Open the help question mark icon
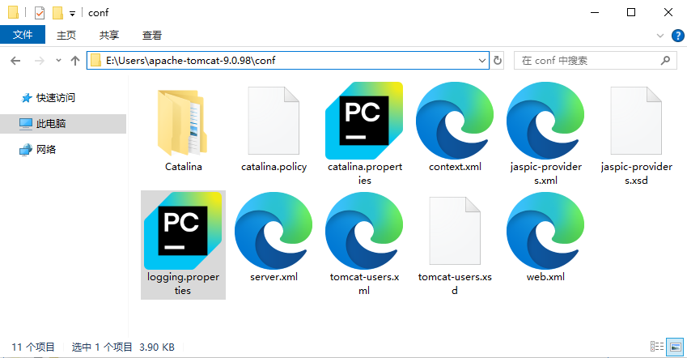 point(678,36)
